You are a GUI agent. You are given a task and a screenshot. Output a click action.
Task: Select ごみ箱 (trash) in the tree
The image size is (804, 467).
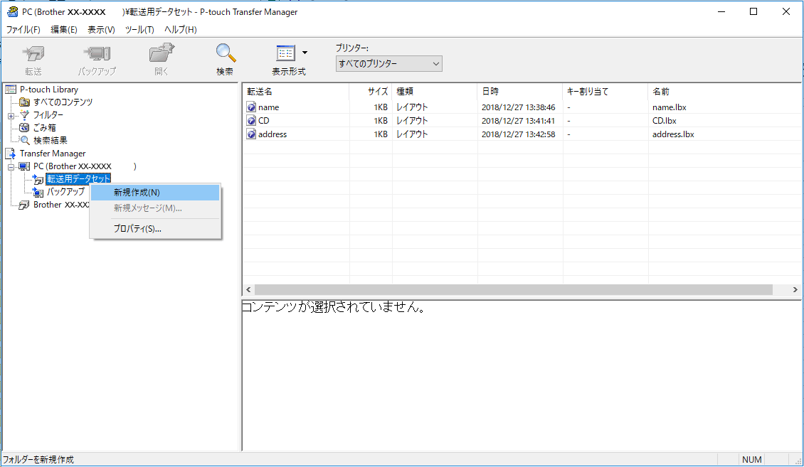coord(45,128)
